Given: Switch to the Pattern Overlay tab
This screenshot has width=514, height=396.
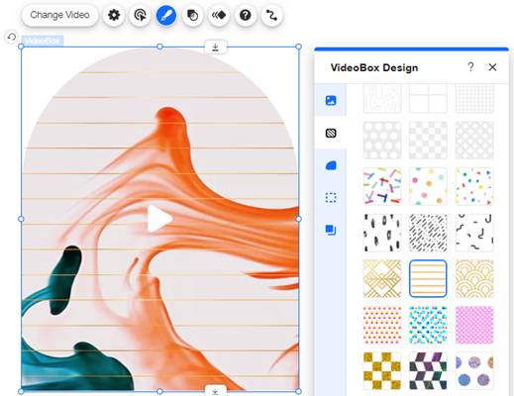Looking at the screenshot, I should (x=331, y=133).
